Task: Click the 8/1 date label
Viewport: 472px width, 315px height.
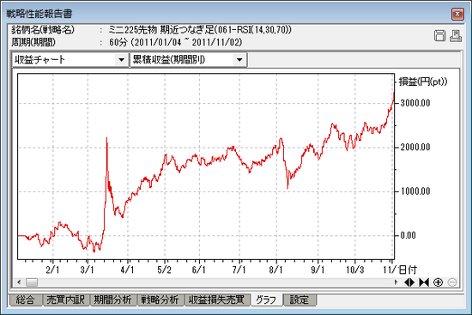Action: coord(276,270)
